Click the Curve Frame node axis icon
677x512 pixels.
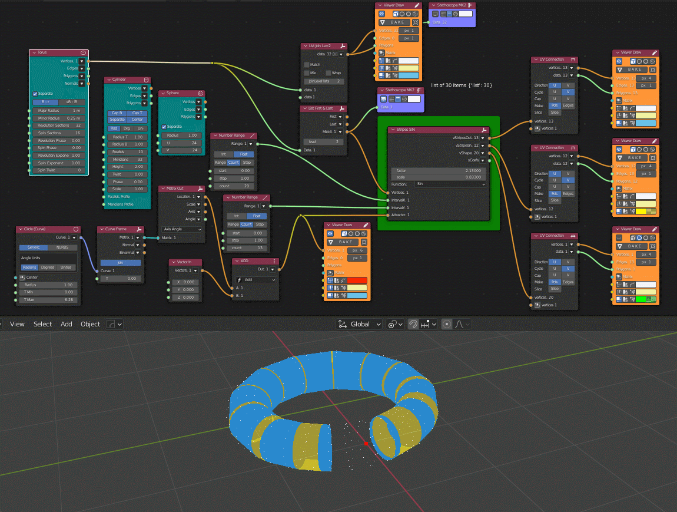[x=140, y=229]
